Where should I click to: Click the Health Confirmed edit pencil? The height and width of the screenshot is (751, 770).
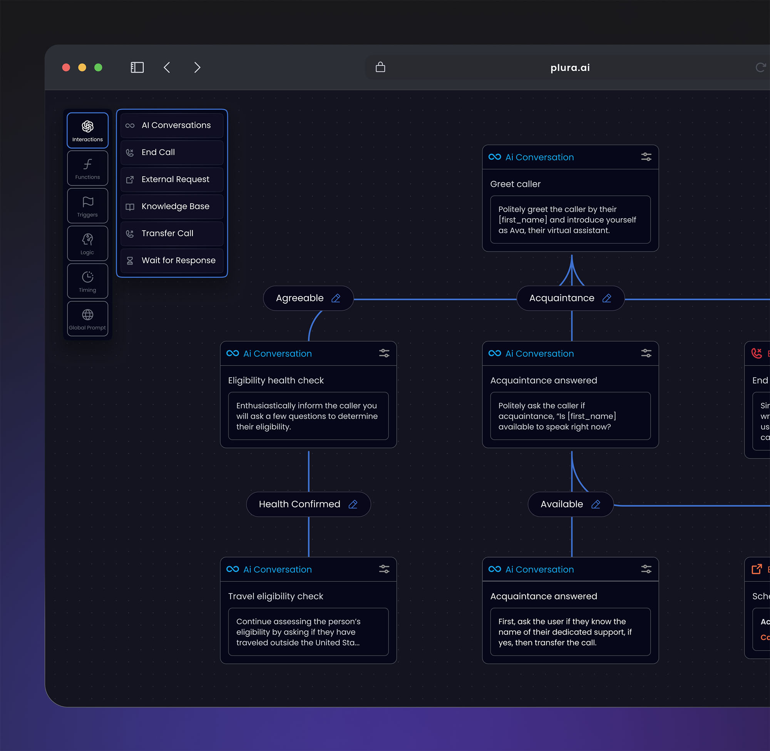[x=353, y=504]
